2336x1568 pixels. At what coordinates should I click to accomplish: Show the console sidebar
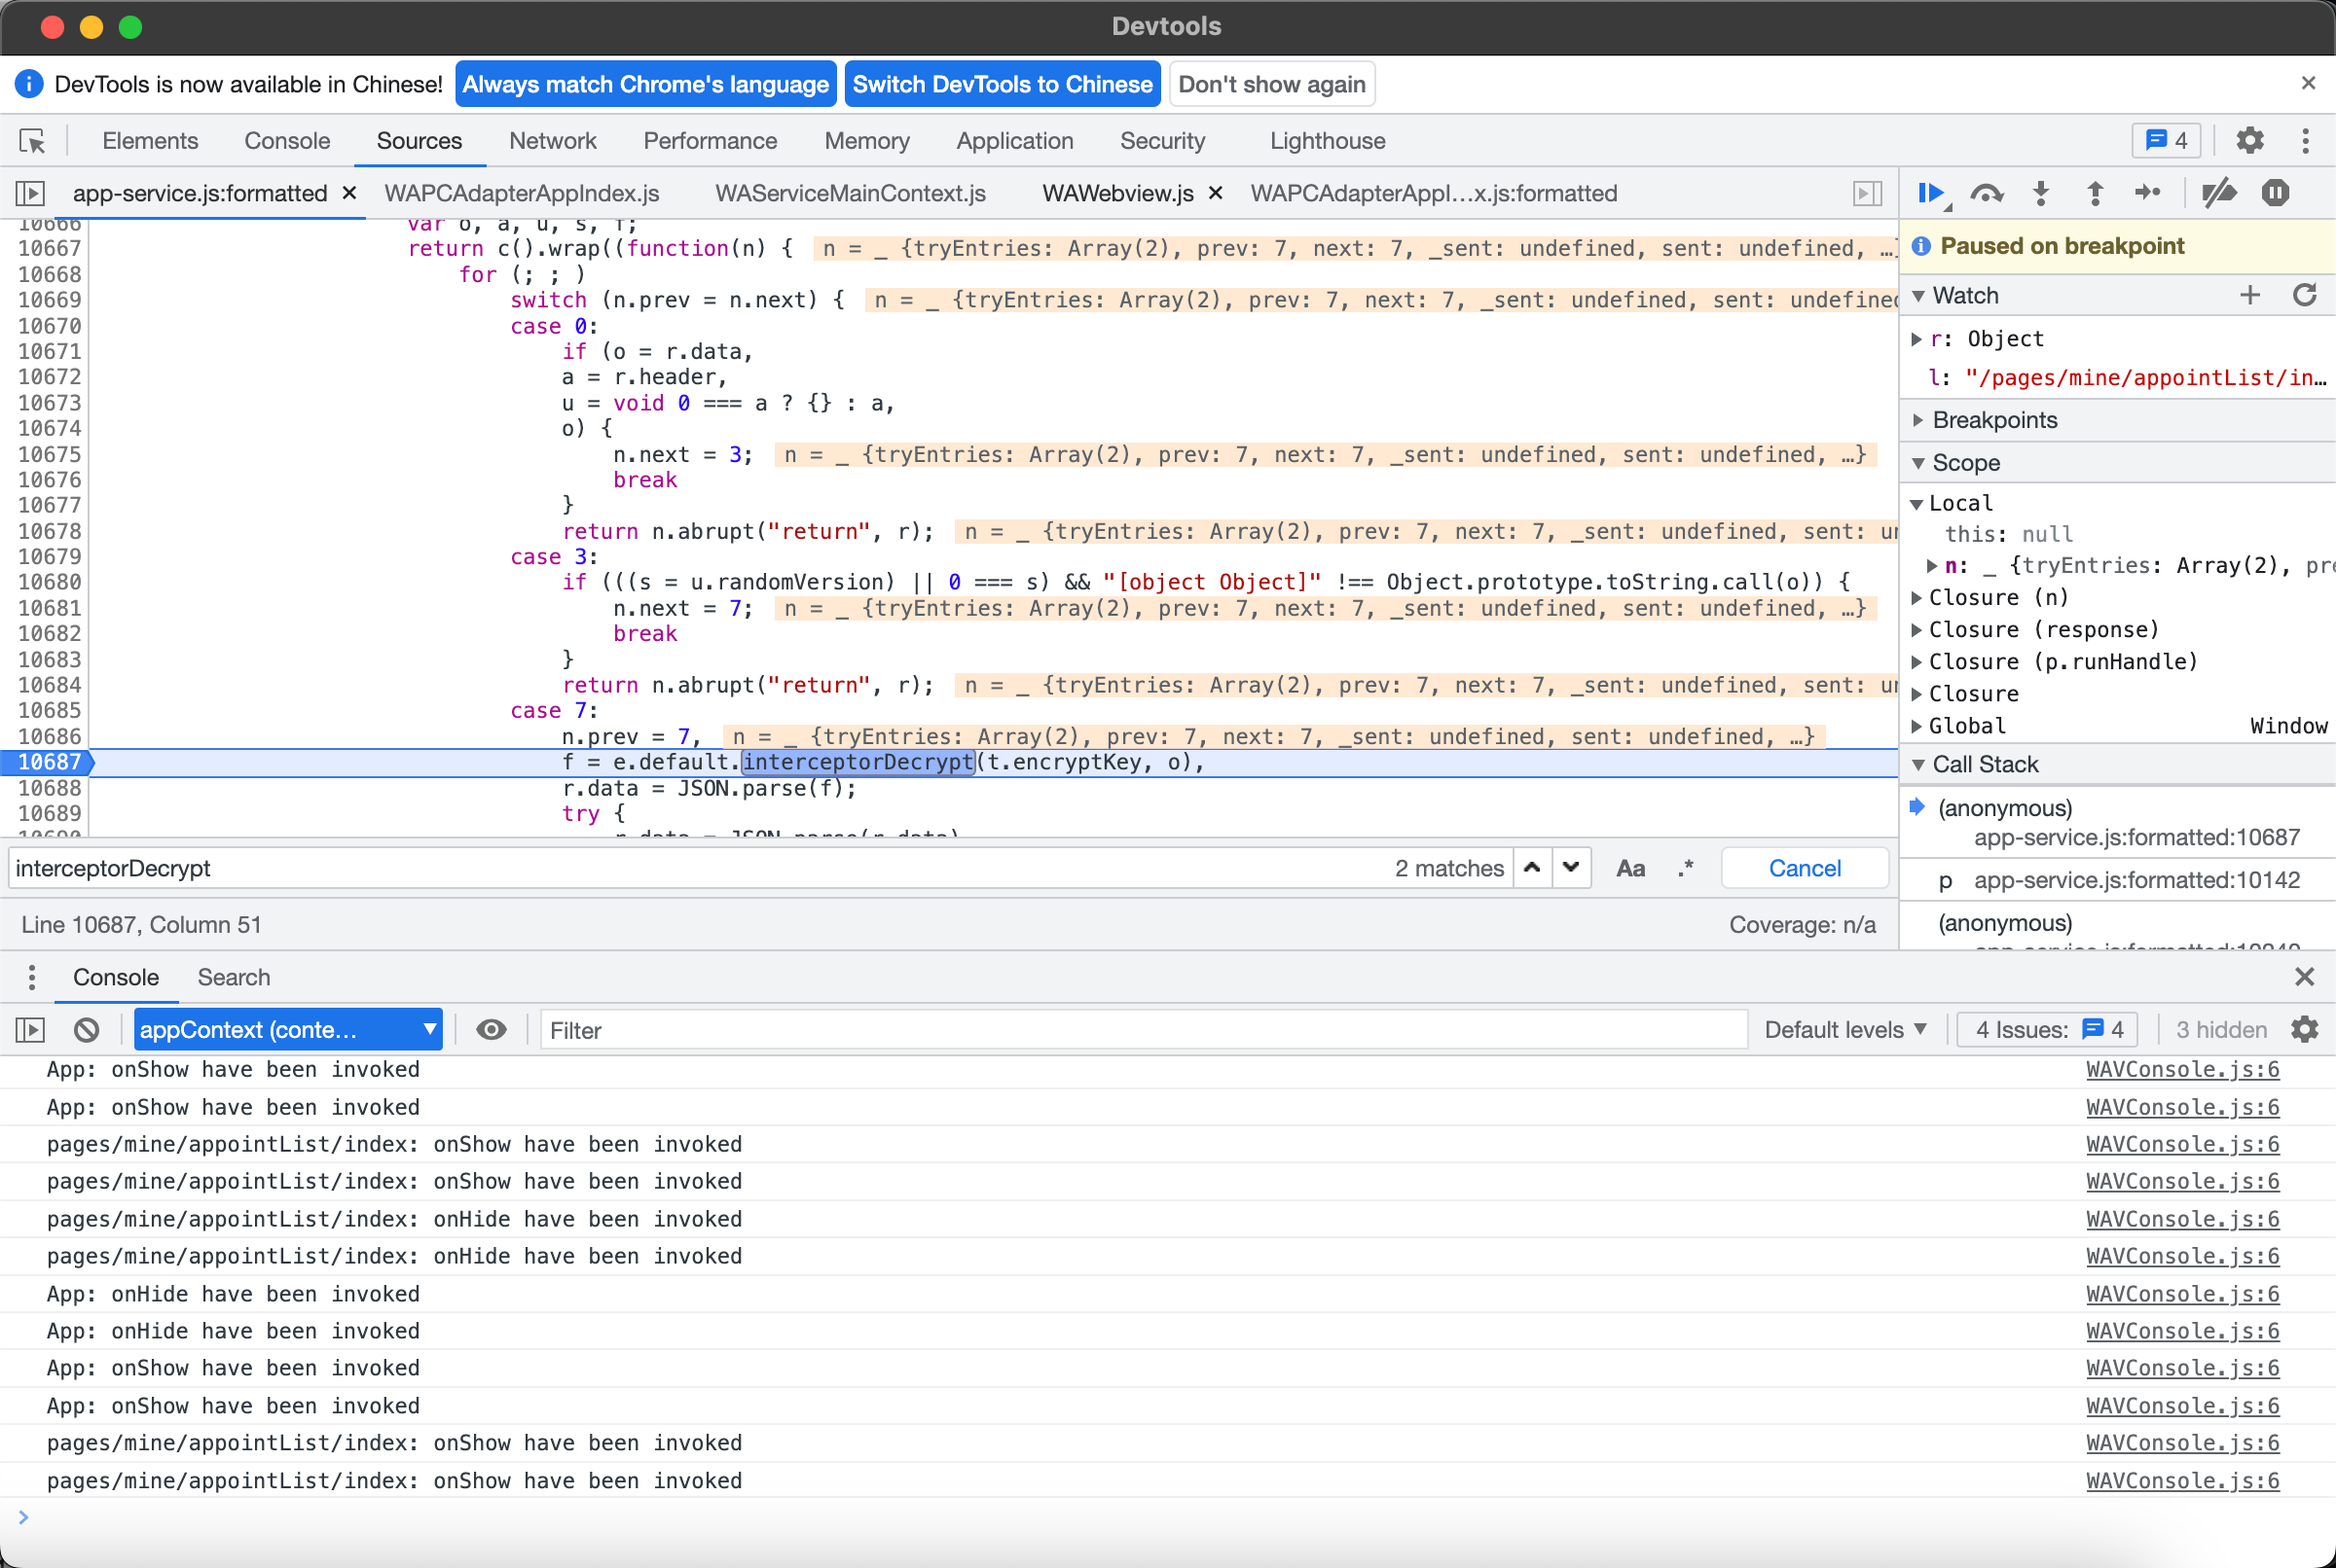pyautogui.click(x=30, y=1029)
